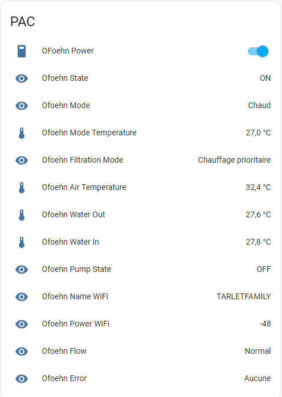The height and width of the screenshot is (397, 282).
Task: Click the eye icon beside Ofoehn Name WiFi
Action: [22, 297]
